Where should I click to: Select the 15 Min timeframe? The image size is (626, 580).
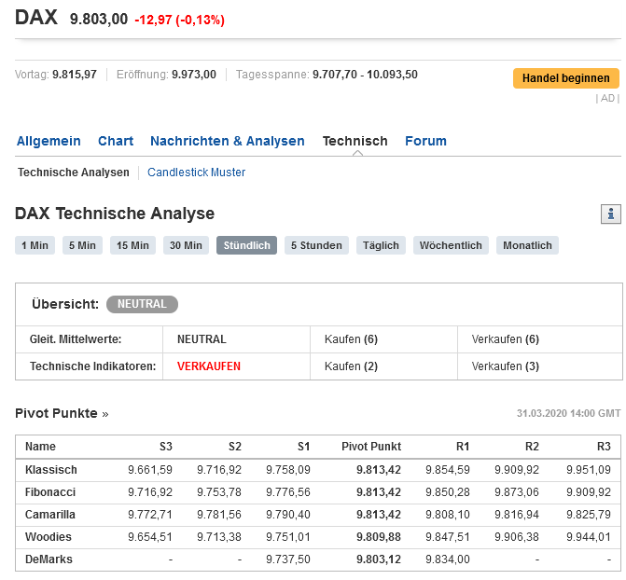[132, 245]
